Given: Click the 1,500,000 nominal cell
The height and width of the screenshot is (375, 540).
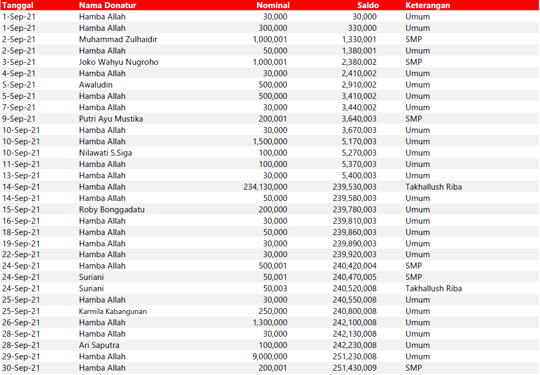Looking at the screenshot, I should coord(270,142).
